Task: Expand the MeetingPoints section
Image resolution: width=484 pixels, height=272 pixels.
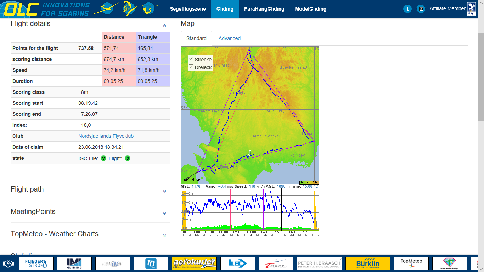Action: pyautogui.click(x=164, y=213)
